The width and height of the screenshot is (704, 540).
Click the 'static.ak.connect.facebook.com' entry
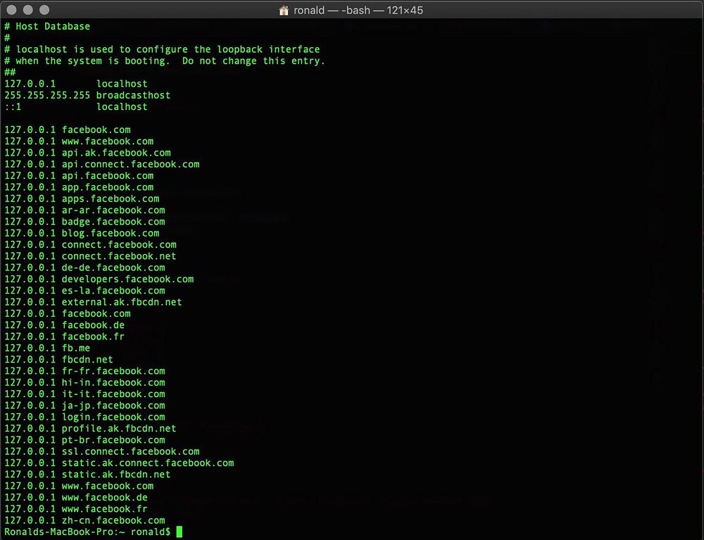click(148, 463)
